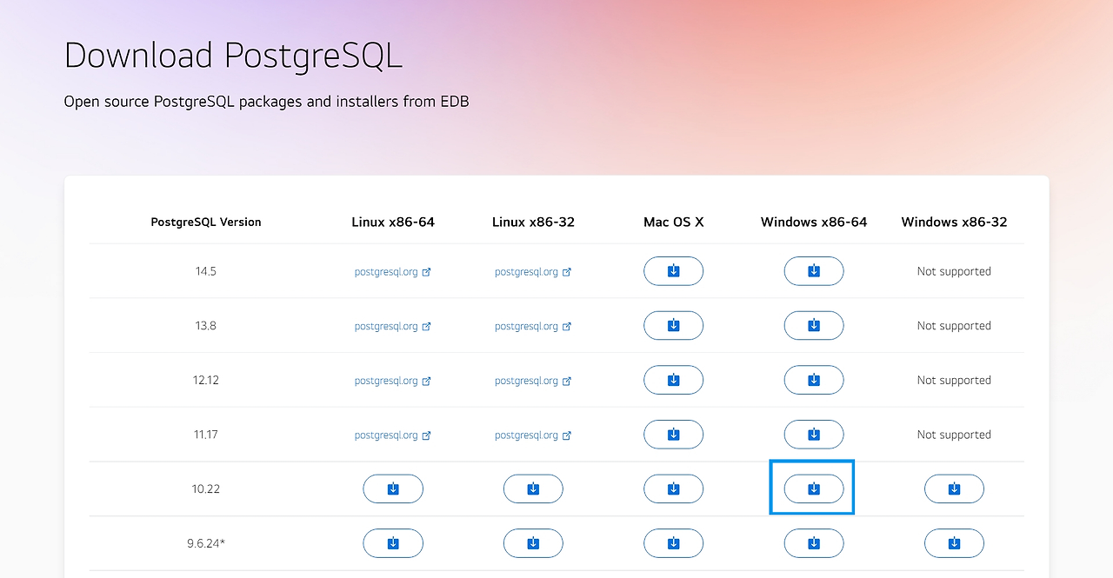Download PostgreSQL 11.17 for Mac OS X
Viewport: 1113px width, 578px height.
pos(673,435)
